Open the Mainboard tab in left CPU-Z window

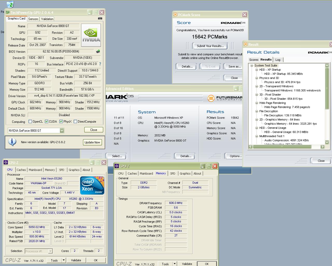click(35, 170)
